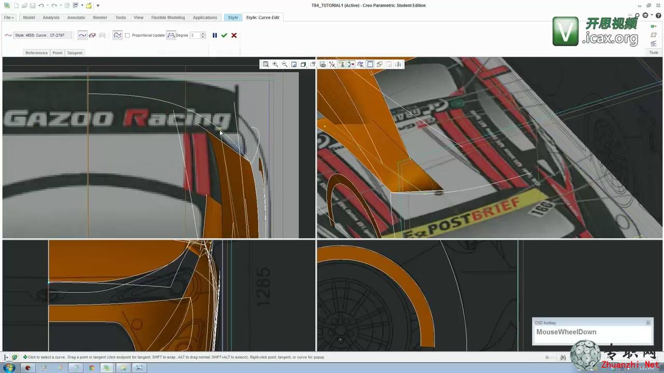
Task: Toggle the four-view Show All Views icon
Action: [370, 64]
